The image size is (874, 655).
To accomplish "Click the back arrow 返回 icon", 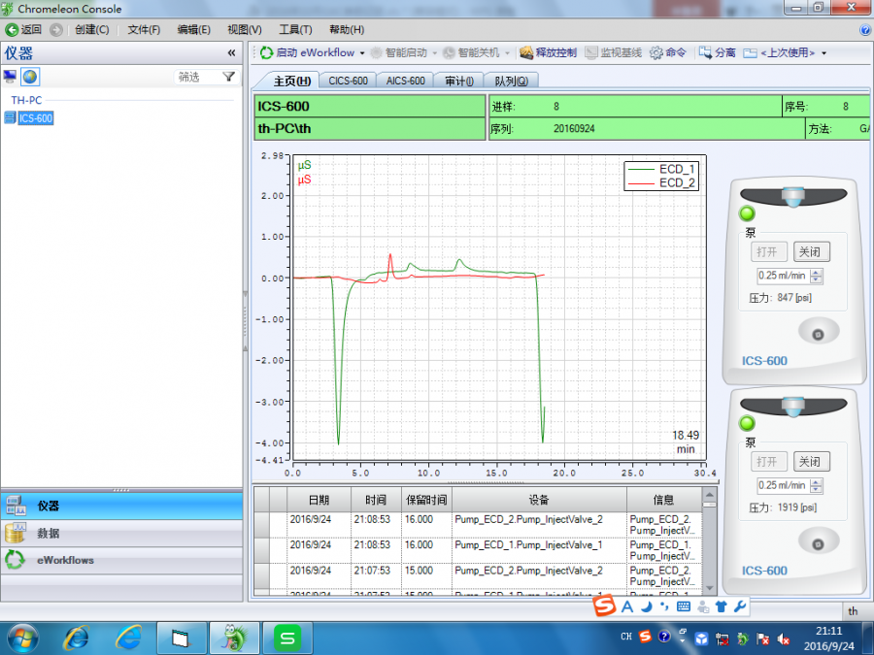I will pyautogui.click(x=12, y=29).
